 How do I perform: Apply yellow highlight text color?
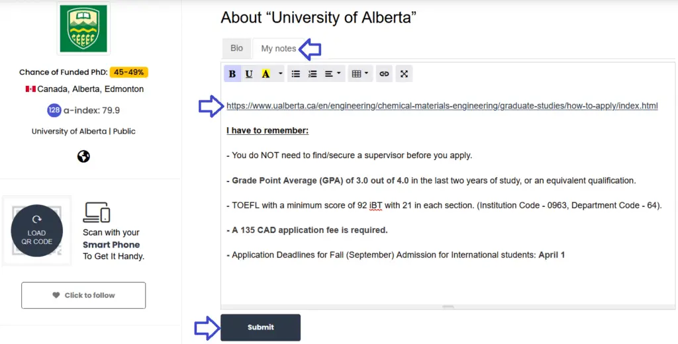click(x=266, y=74)
